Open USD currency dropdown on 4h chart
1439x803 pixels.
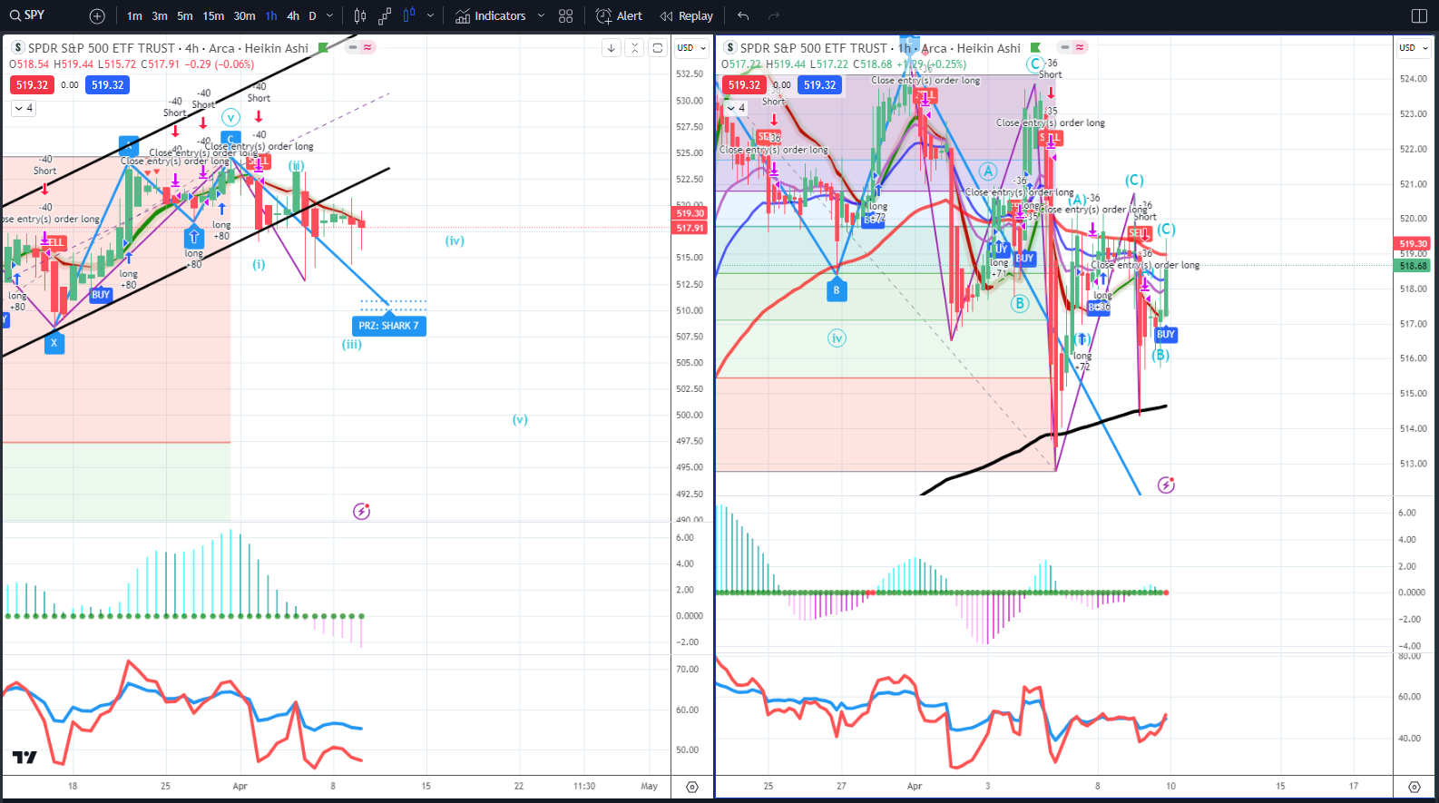tap(691, 48)
